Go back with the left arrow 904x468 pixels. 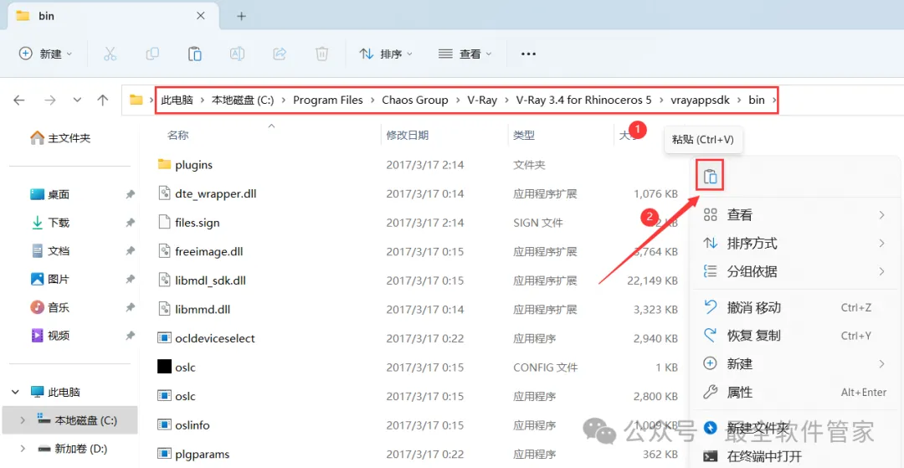(19, 100)
